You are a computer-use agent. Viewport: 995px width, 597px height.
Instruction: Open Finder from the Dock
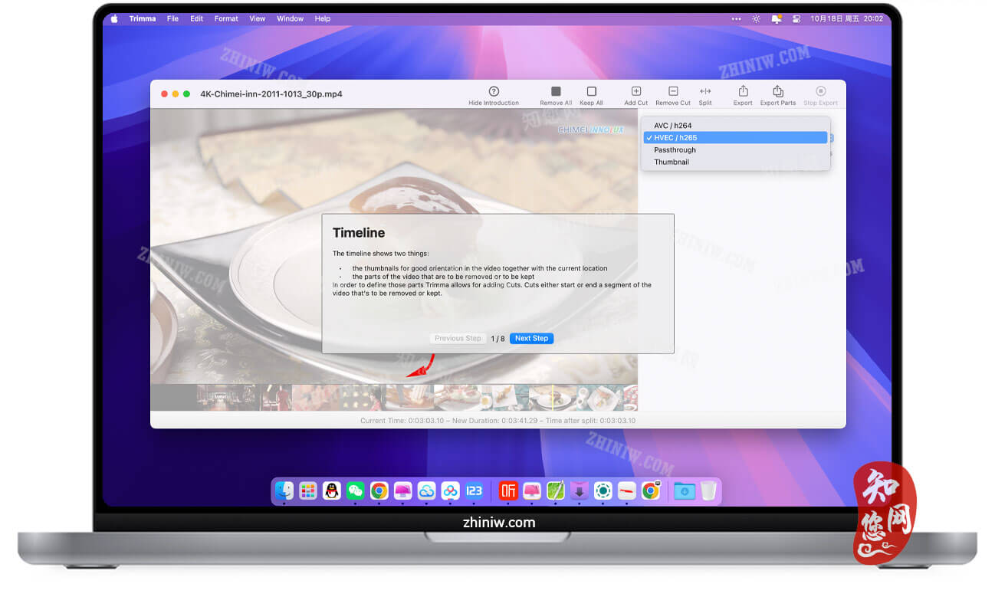click(x=284, y=490)
